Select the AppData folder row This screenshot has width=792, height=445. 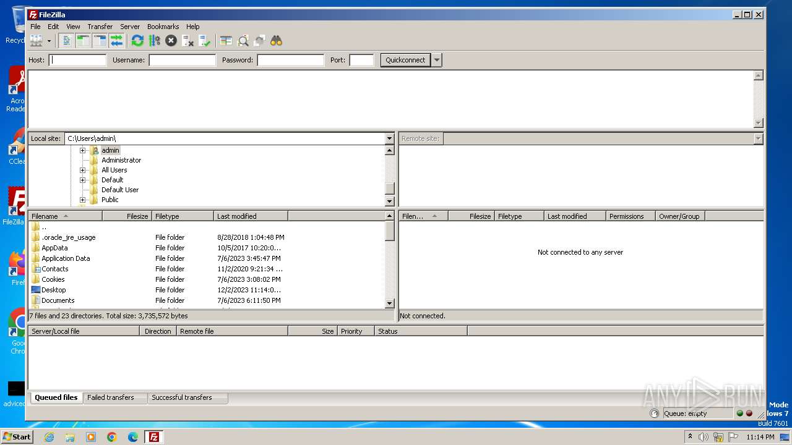pyautogui.click(x=206, y=248)
